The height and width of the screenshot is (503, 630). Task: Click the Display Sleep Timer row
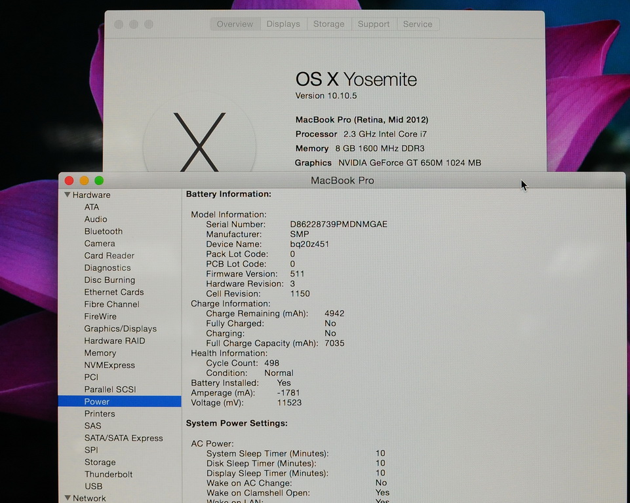coord(296,473)
